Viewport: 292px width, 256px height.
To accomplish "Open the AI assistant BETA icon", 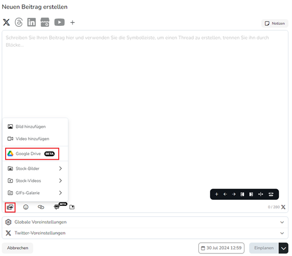I will point(57,207).
